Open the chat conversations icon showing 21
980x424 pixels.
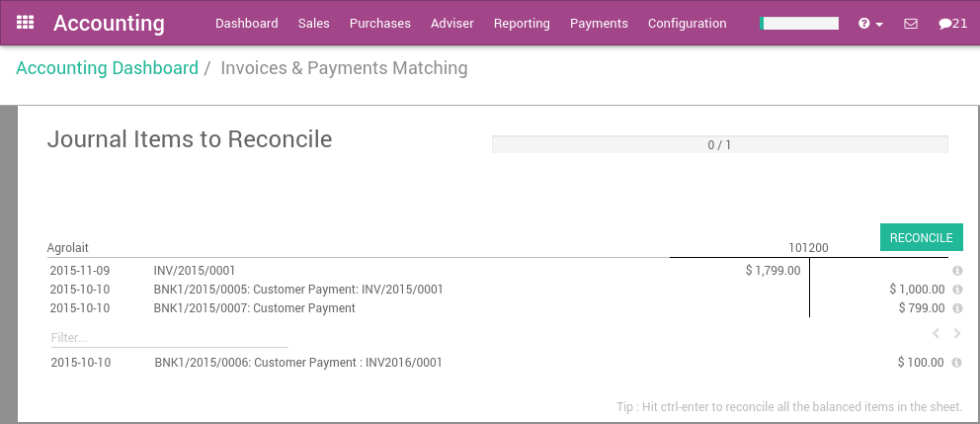(x=952, y=24)
